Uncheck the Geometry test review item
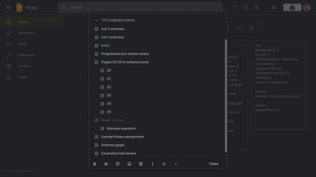Image resolution: width=316 pixels, height=177 pixels. (x=97, y=154)
